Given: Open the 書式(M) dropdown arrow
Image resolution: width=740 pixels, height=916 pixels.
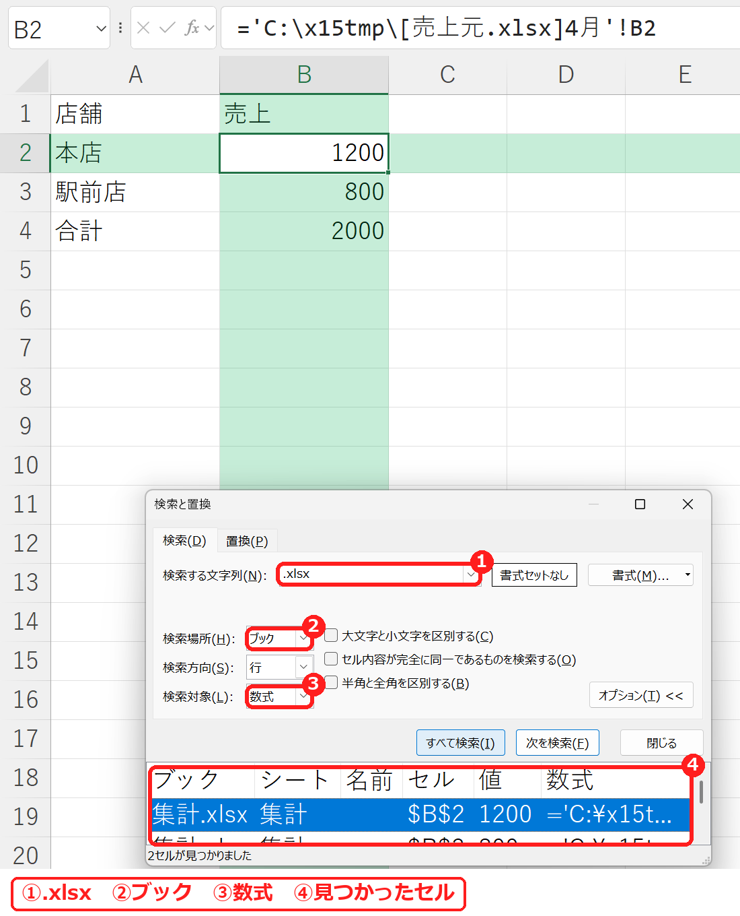Looking at the screenshot, I should coord(688,575).
